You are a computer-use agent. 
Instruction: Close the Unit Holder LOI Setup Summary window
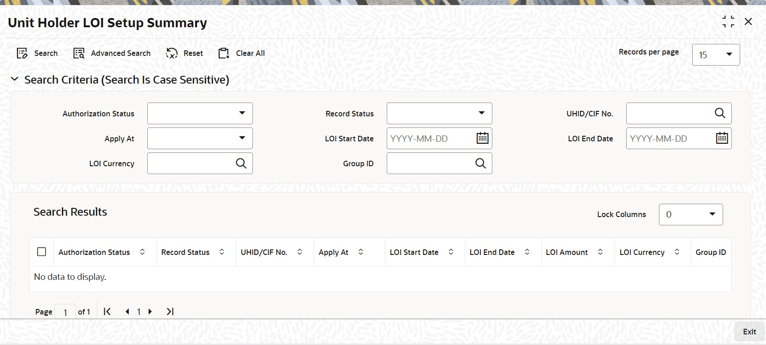(748, 21)
